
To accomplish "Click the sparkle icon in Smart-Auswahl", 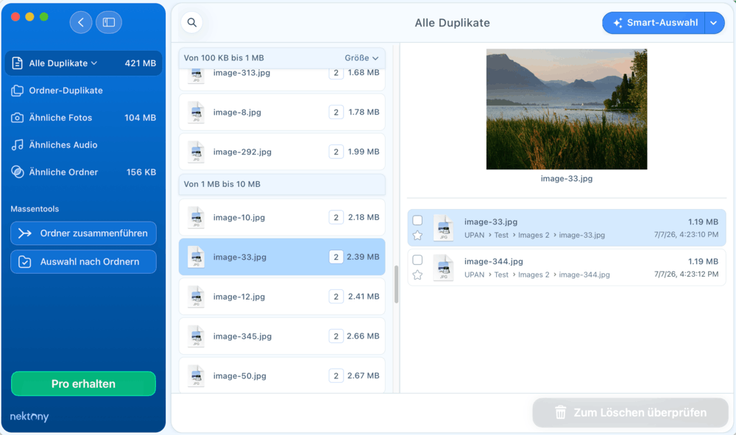I will [x=618, y=23].
